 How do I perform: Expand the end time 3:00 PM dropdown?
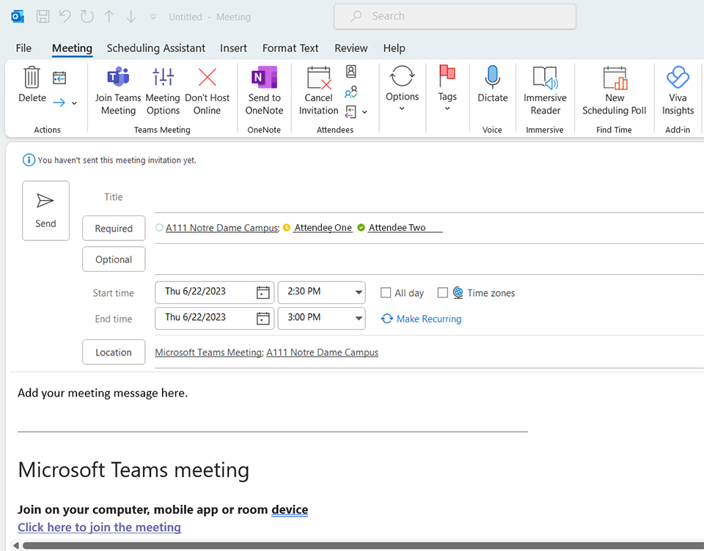click(359, 318)
